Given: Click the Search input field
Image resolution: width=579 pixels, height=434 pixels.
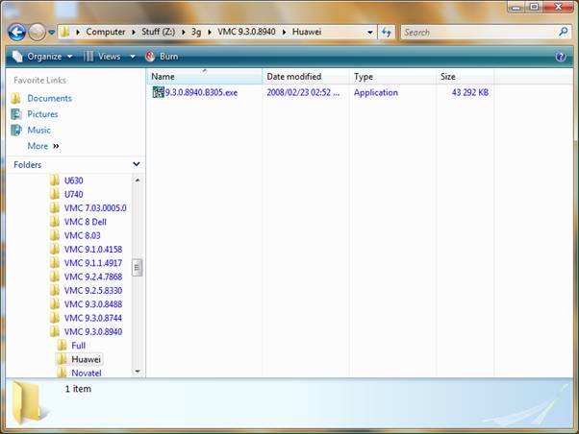Looking at the screenshot, I should pos(478,32).
